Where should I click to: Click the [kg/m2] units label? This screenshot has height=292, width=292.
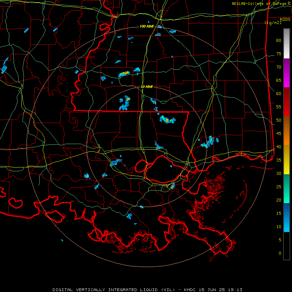(273, 23)
